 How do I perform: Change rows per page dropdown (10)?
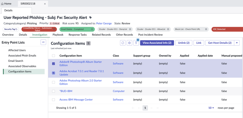pos(211,108)
